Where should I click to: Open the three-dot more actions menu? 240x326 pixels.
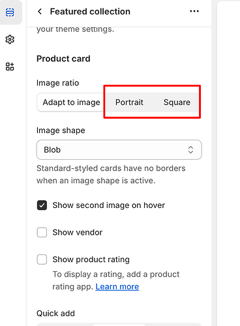tap(194, 11)
